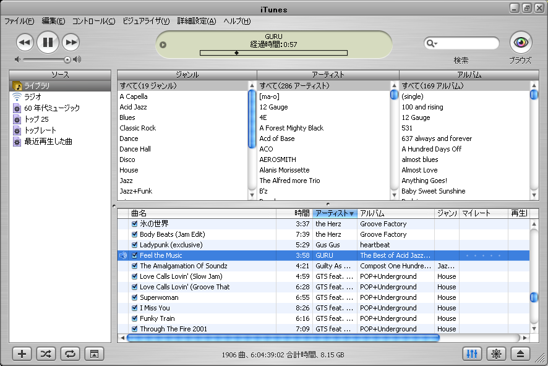Image resolution: width=548 pixels, height=366 pixels.
Task: Open the ファイル menu
Action: click(x=19, y=21)
